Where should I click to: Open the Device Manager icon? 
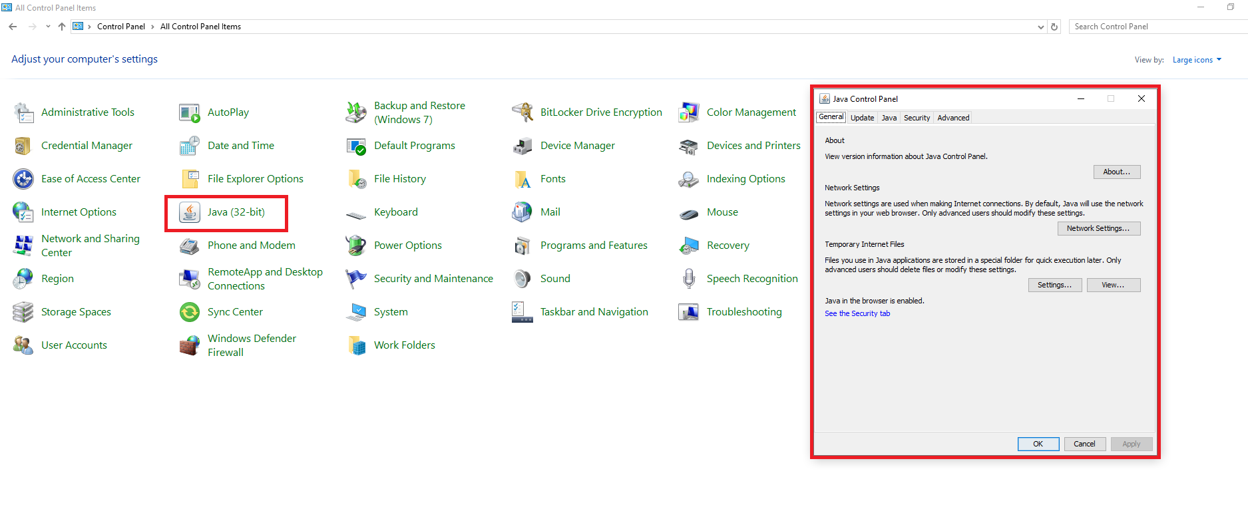[522, 146]
